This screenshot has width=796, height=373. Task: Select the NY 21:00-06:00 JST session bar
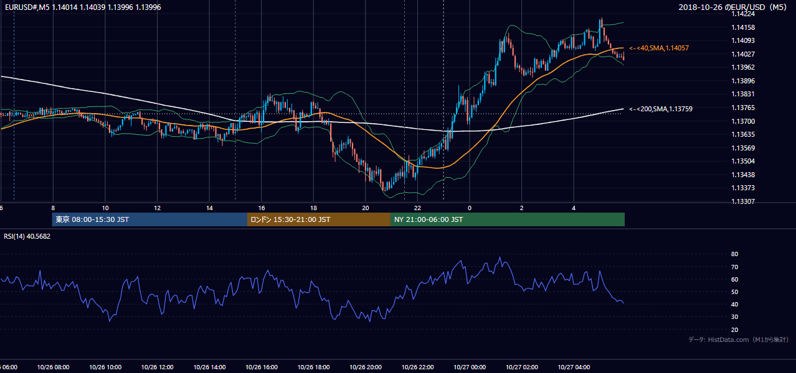click(508, 219)
